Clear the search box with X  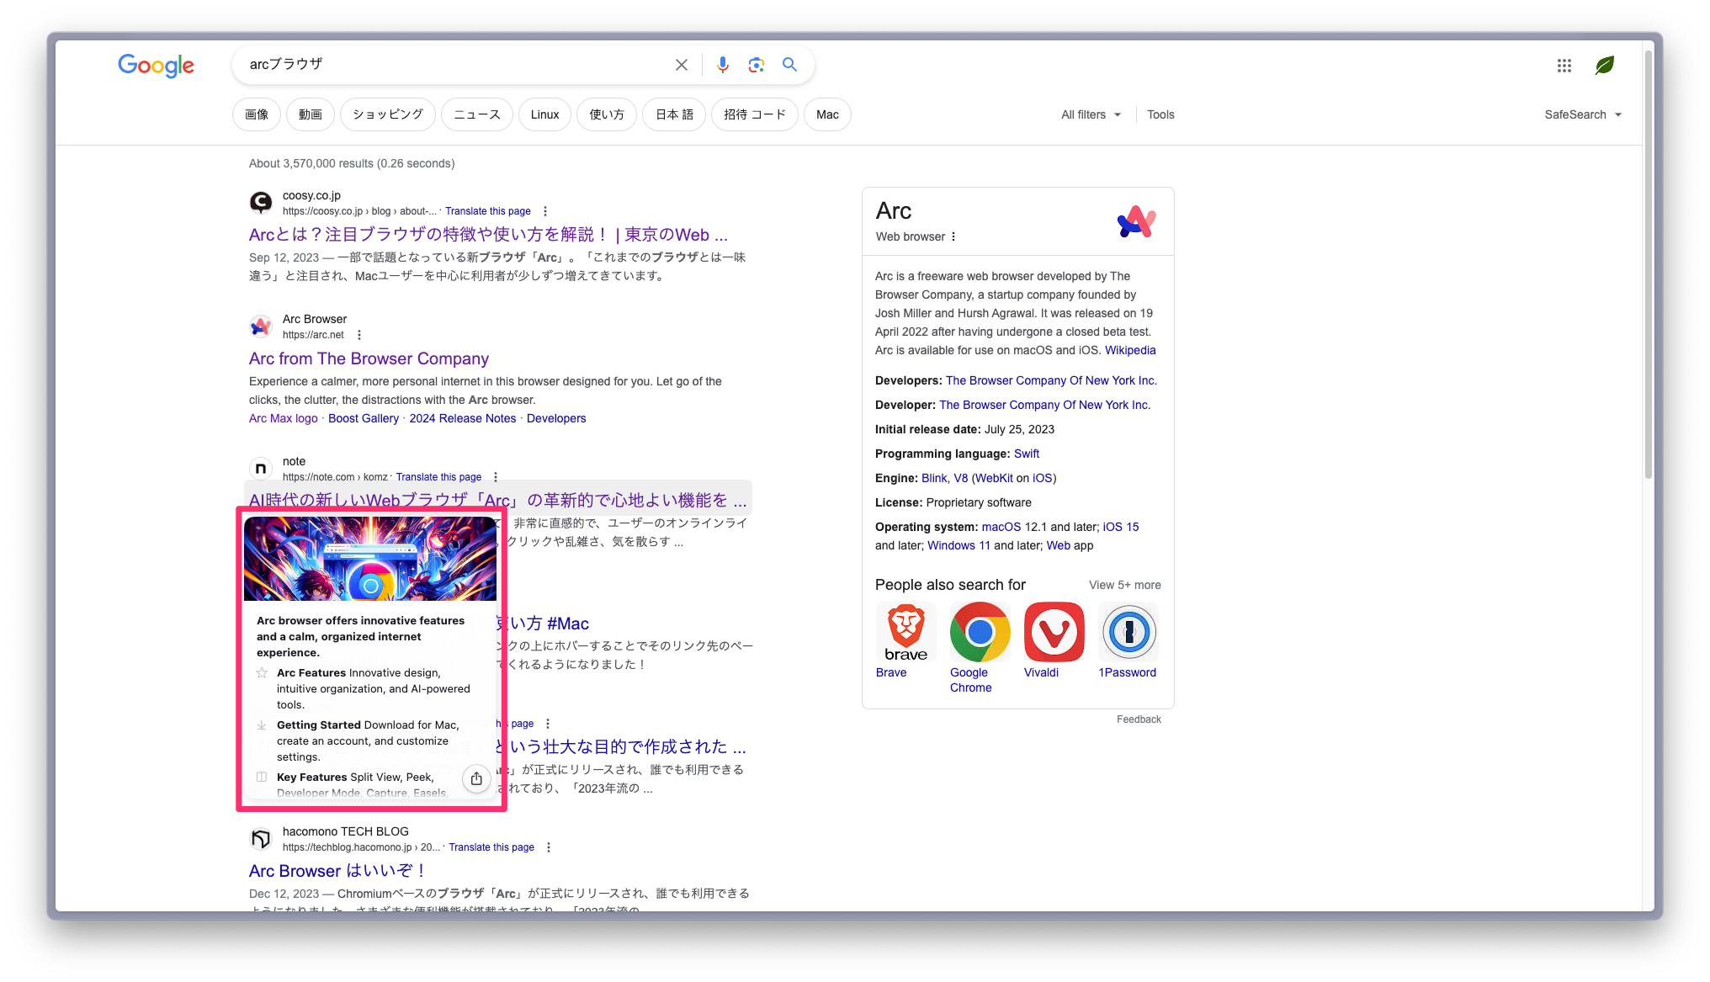(x=682, y=65)
